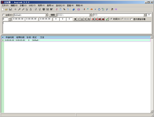
Task: Open the 查看 menu
Action: (70, 5)
